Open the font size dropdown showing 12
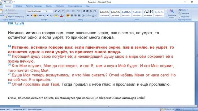The image size is (198, 111). coord(52,11)
